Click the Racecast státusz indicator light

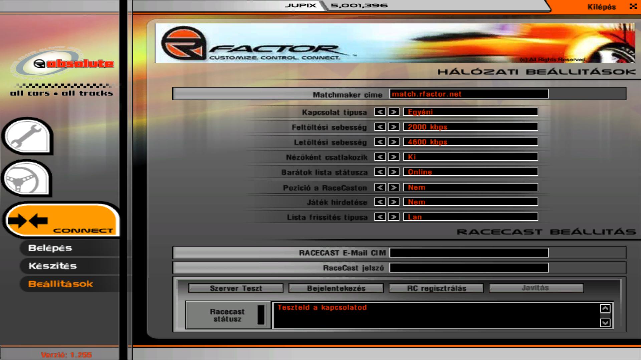pyautogui.click(x=261, y=315)
